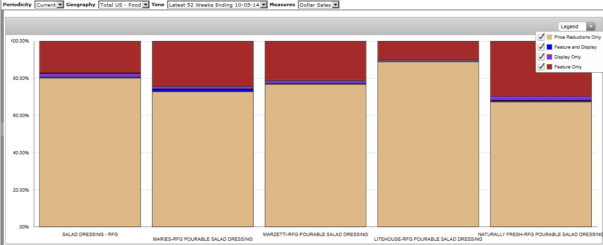The width and height of the screenshot is (603, 245).
Task: Click the left panel splitter handle
Action: pos(2,128)
